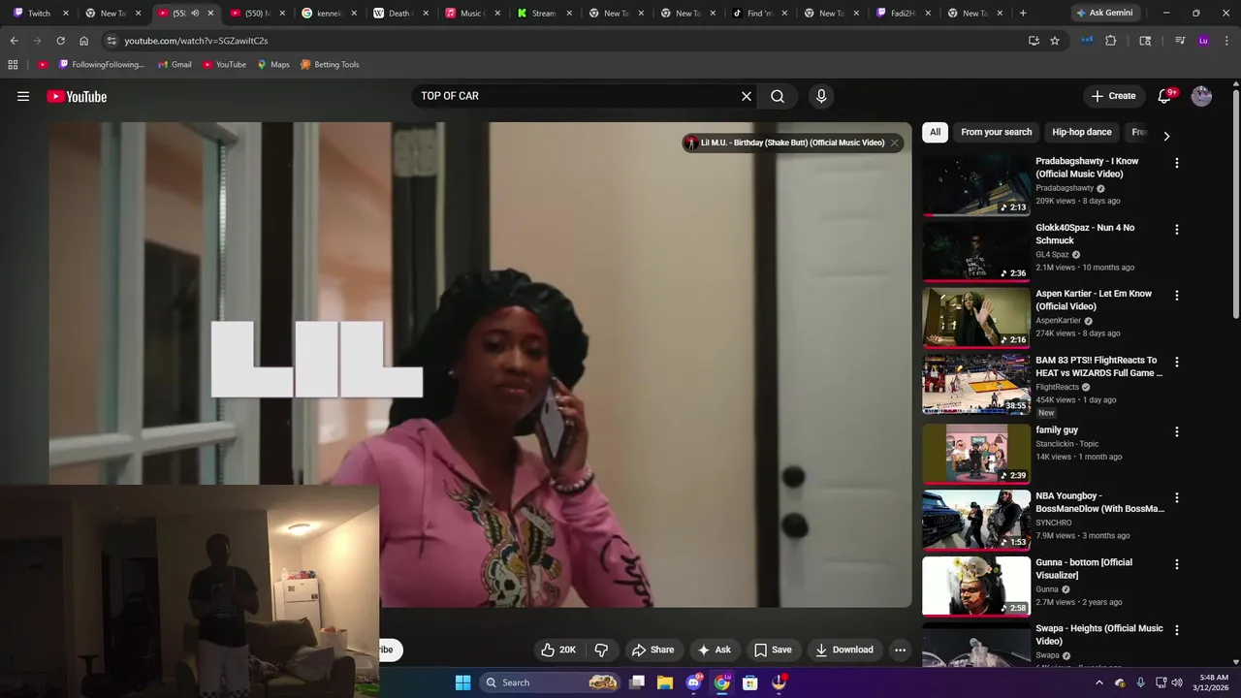The width and height of the screenshot is (1241, 698).
Task: Open options for Pradabagshawty I Know video
Action: tap(1177, 163)
